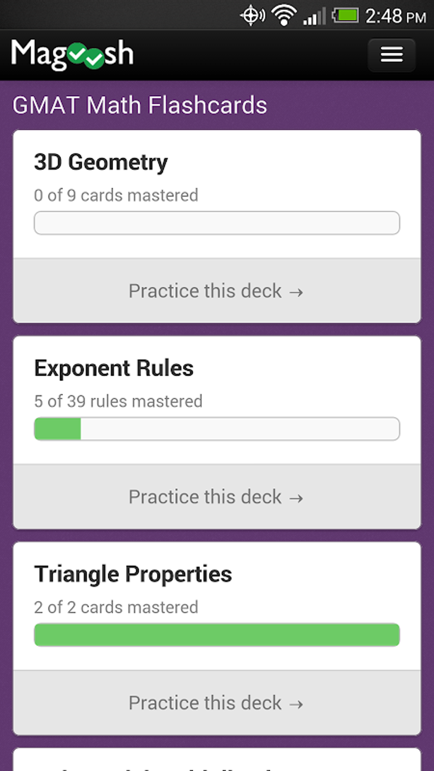Open the hamburger menu button
This screenshot has height=771, width=434.
tap(391, 55)
